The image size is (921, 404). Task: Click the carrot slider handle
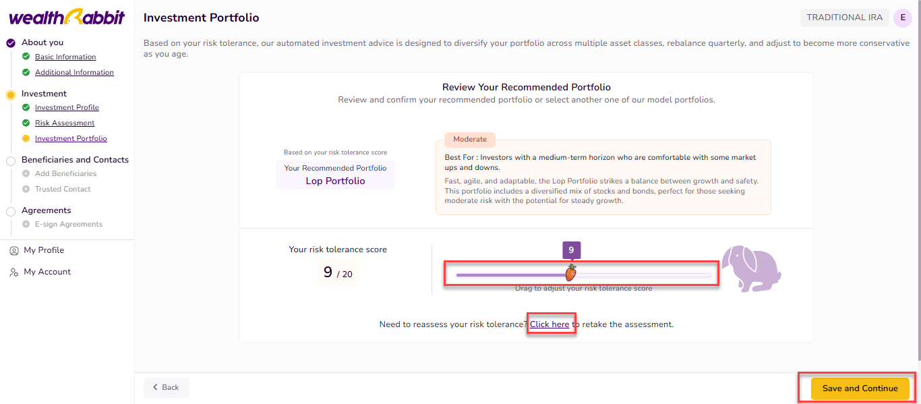[571, 273]
